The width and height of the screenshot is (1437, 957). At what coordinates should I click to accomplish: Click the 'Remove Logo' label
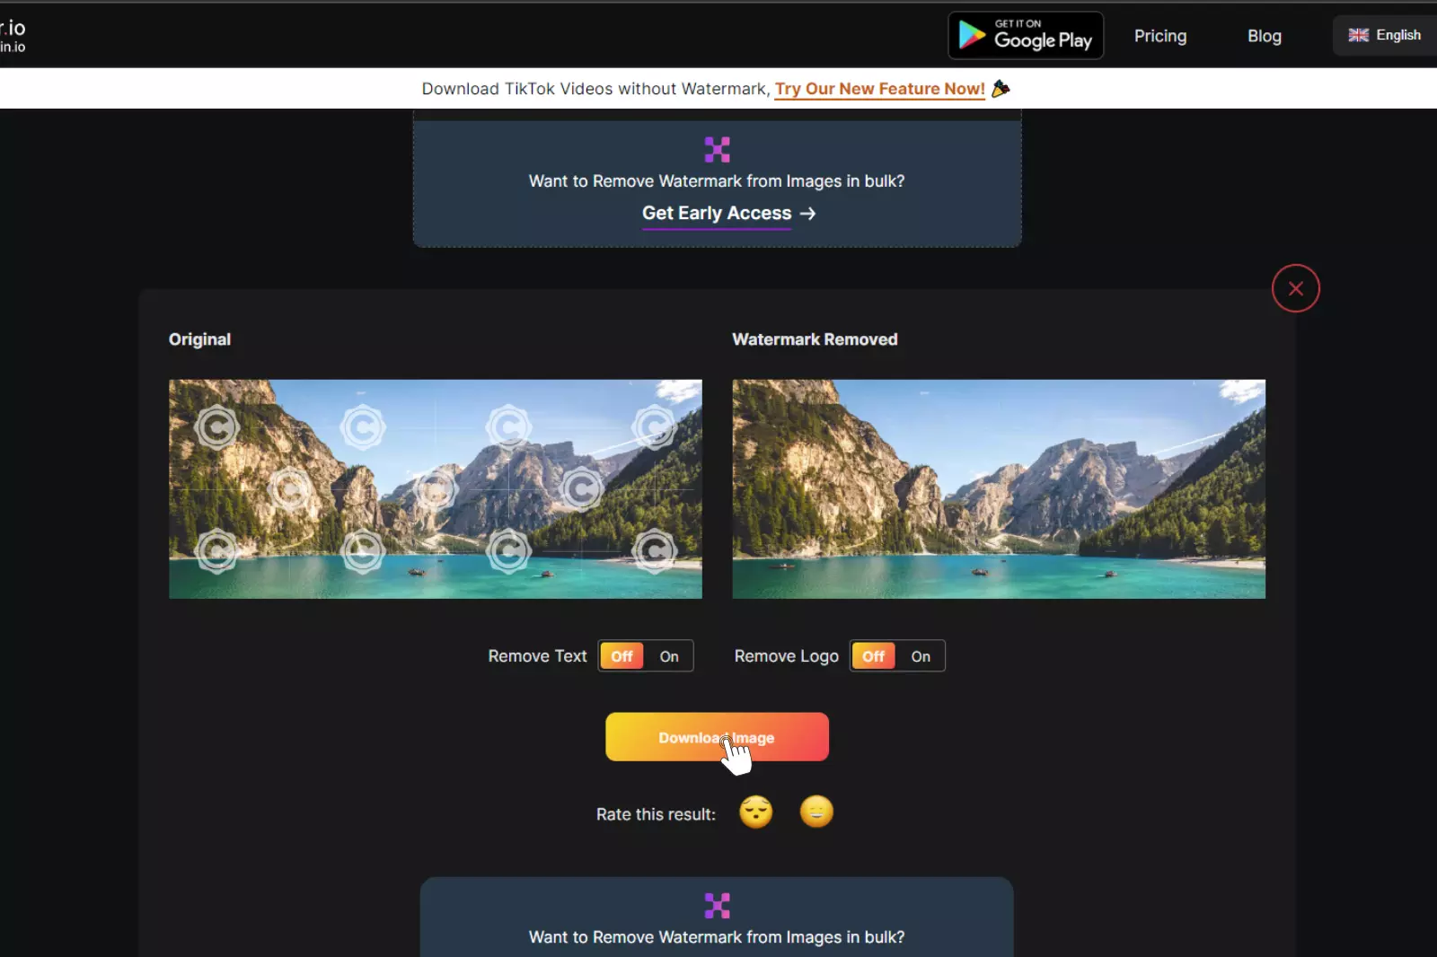click(x=786, y=656)
